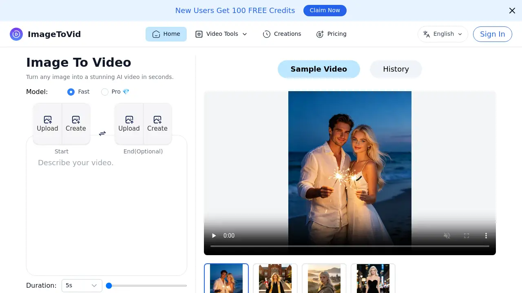Click the Pricing coin icon

coord(320,34)
